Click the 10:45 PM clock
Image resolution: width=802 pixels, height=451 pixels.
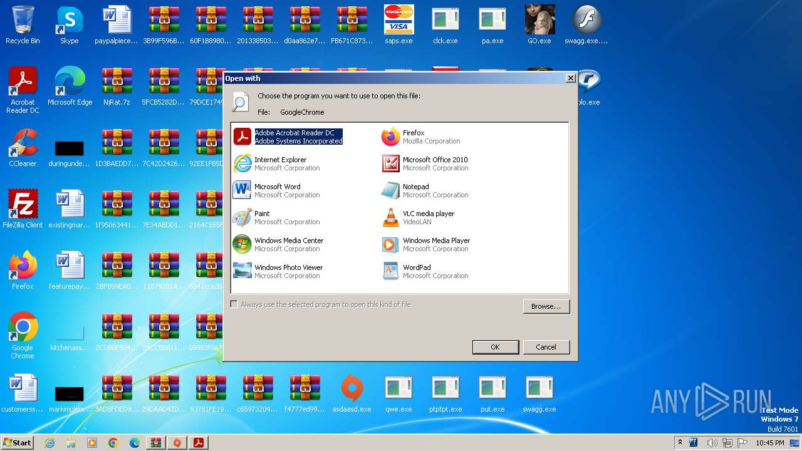[x=770, y=442]
